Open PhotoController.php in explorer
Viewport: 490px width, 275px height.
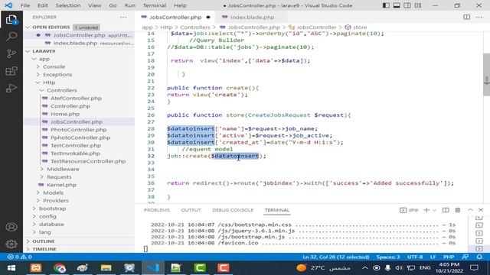[x=78, y=130]
